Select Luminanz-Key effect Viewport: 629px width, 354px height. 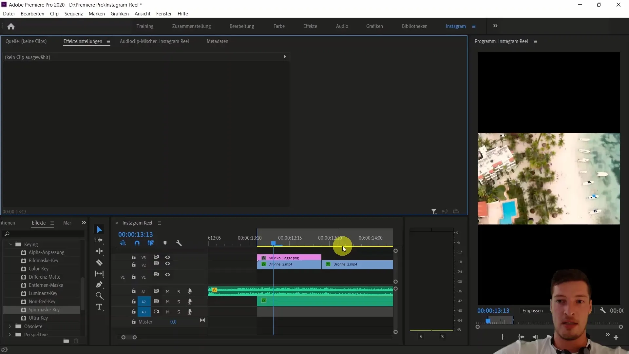[43, 293]
